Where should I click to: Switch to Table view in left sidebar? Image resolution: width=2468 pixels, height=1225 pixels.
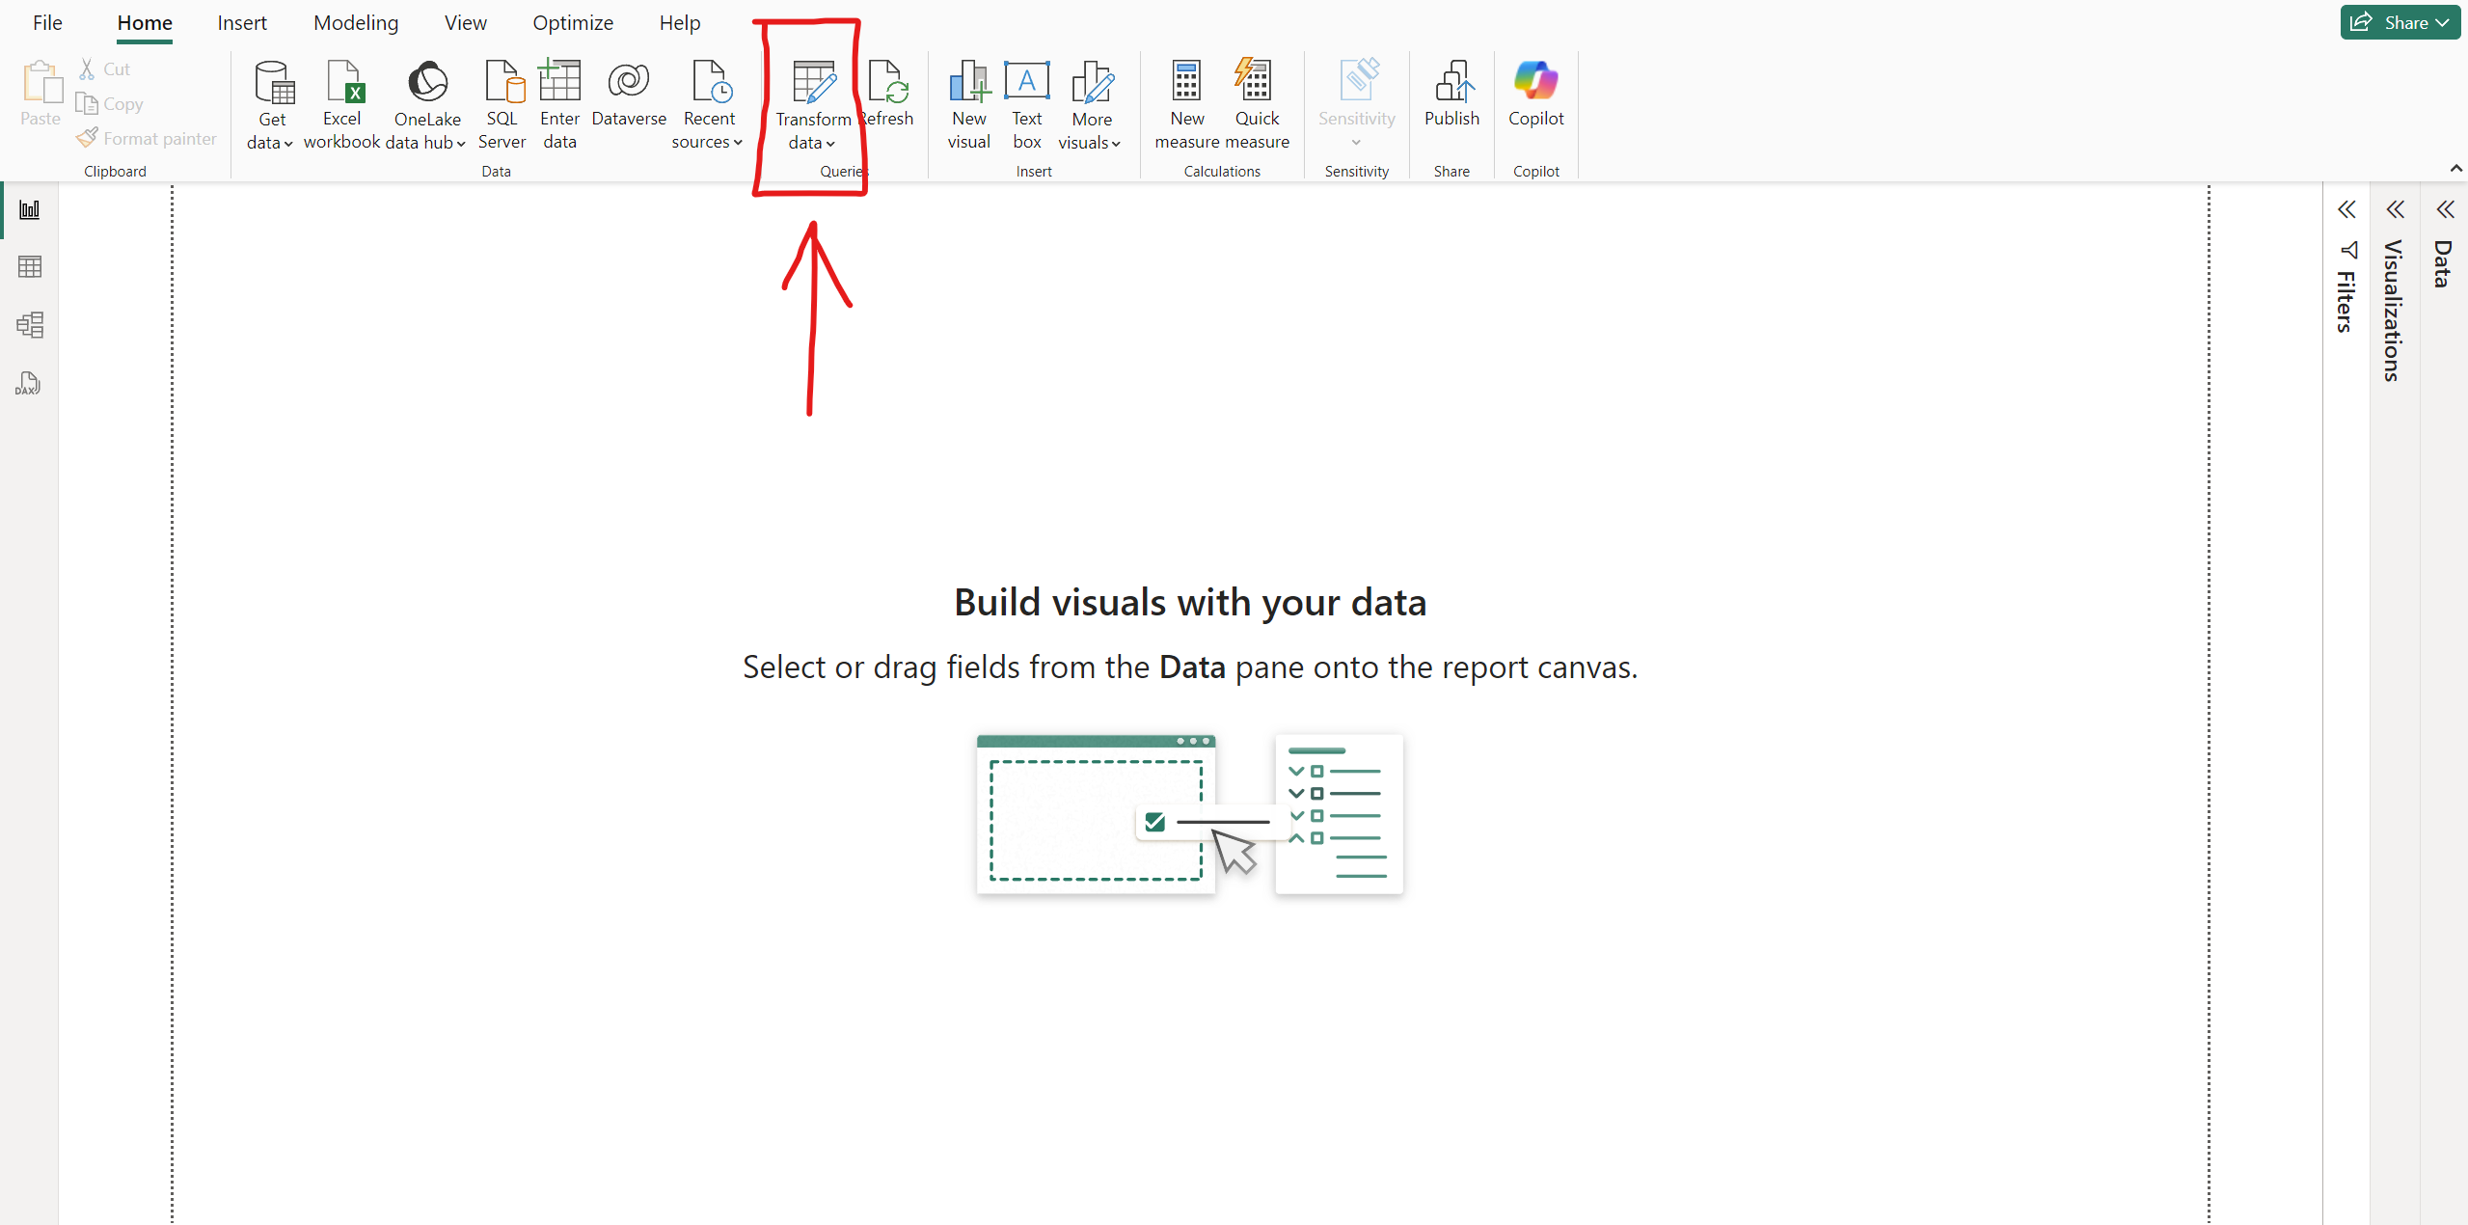tap(29, 267)
